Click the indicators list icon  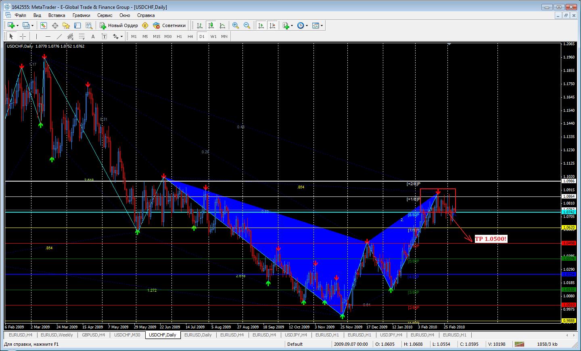click(x=286, y=25)
